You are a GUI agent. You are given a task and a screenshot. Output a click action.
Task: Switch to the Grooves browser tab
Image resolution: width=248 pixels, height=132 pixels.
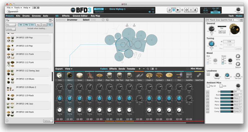(36, 16)
